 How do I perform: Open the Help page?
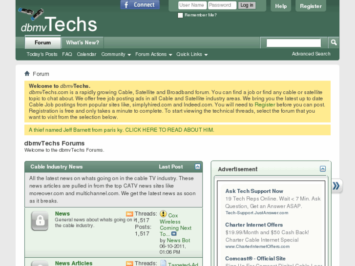[281, 6]
